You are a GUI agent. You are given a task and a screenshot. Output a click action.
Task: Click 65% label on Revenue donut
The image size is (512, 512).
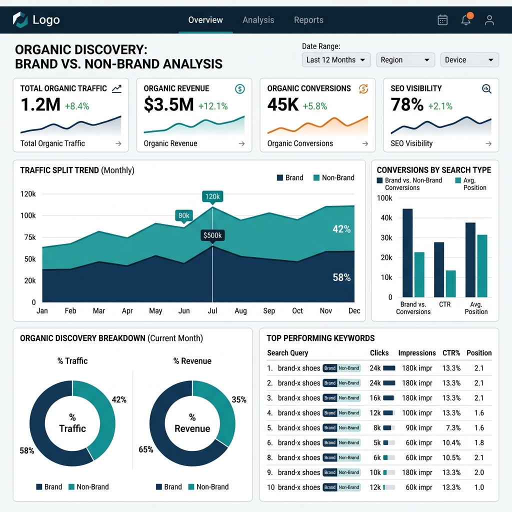146,449
